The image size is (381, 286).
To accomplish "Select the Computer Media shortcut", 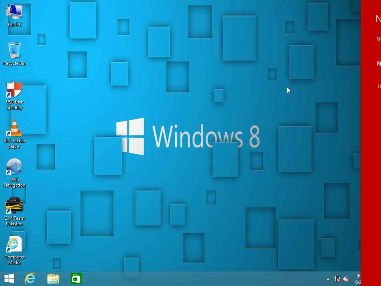I will 15,250.
